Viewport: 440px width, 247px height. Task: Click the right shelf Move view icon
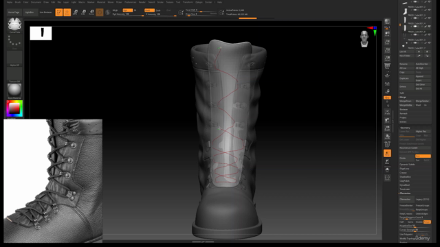387,121
